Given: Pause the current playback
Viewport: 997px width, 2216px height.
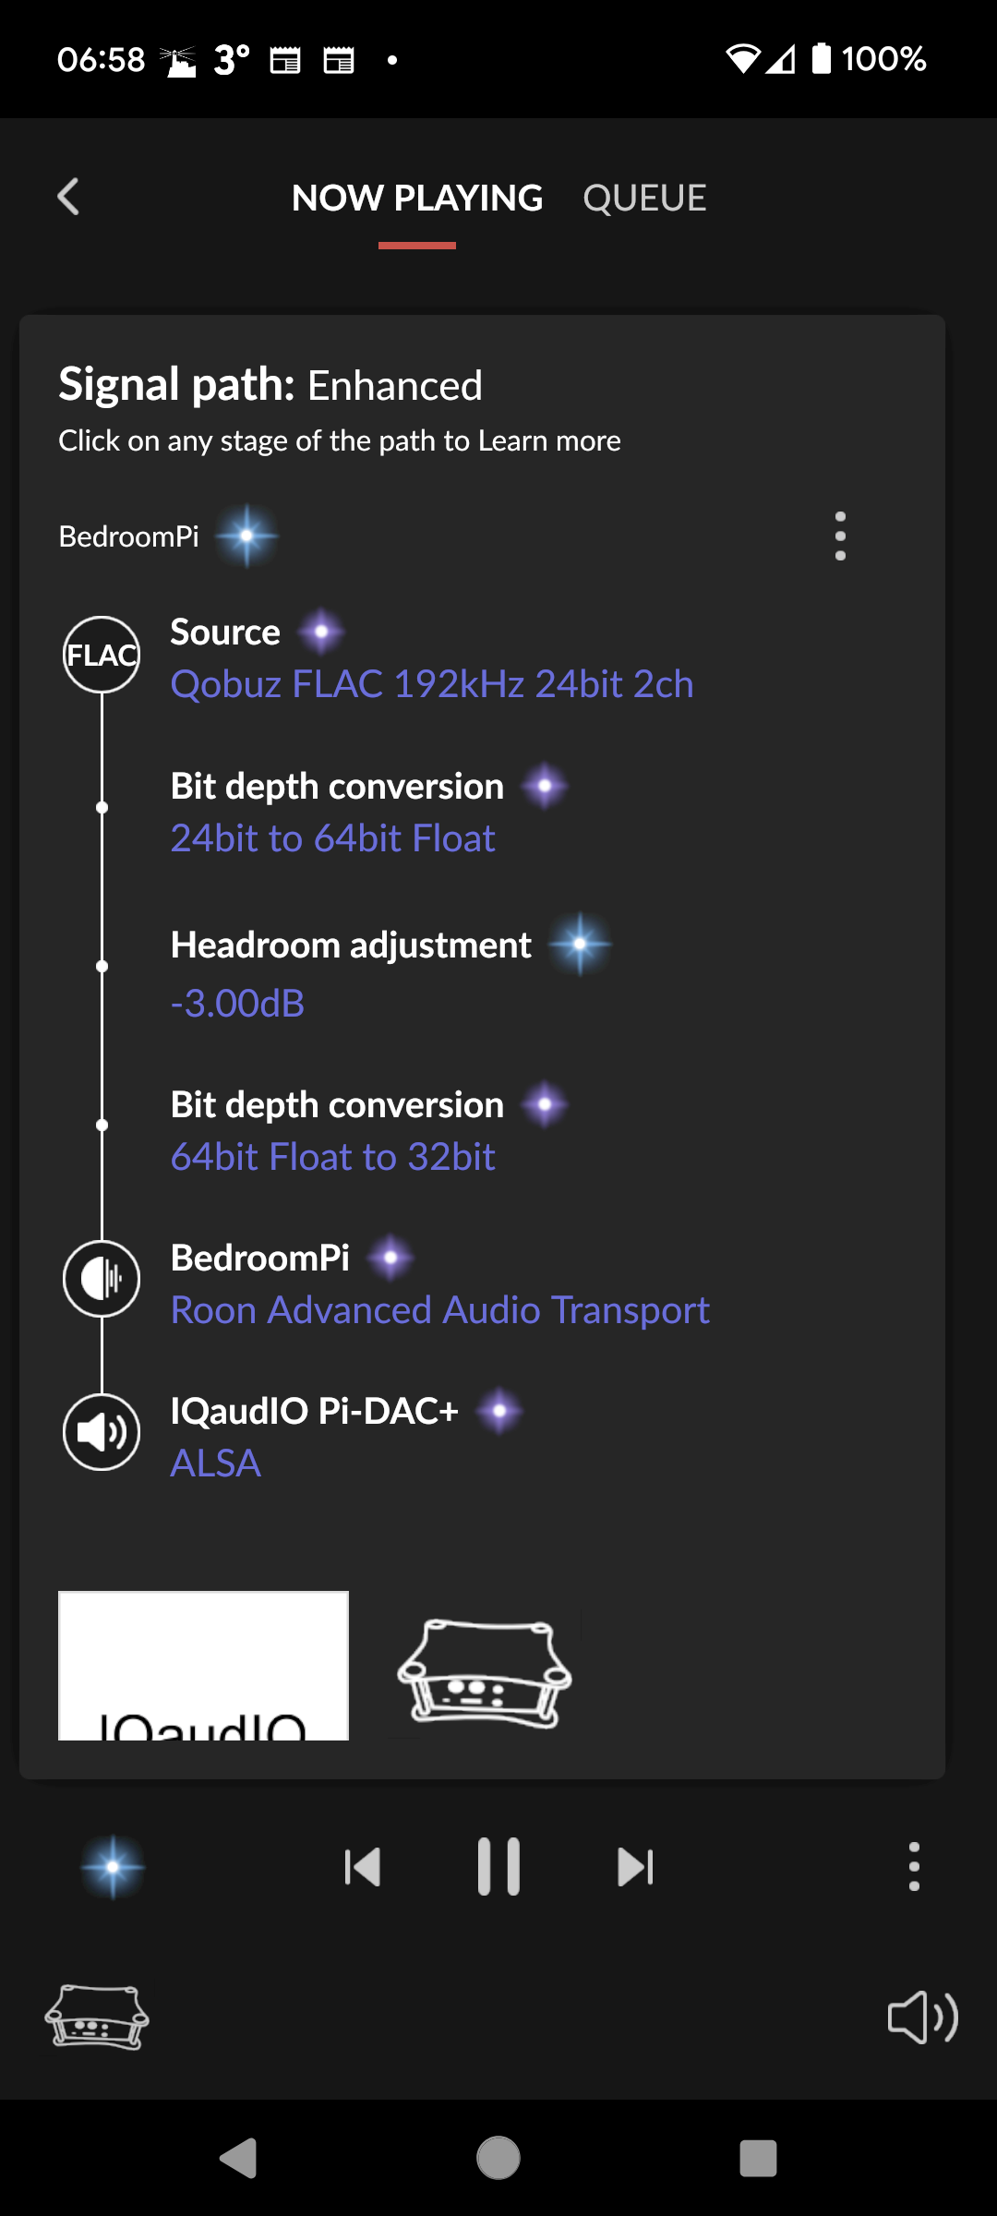Looking at the screenshot, I should click(x=498, y=1867).
